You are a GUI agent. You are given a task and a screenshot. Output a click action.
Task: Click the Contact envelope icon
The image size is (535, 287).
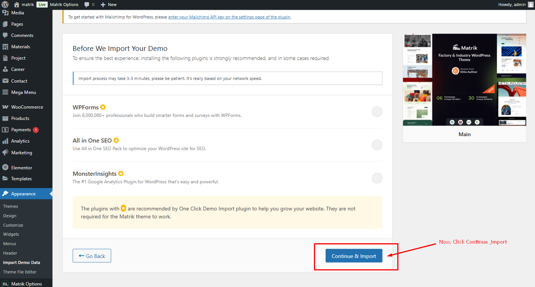point(5,81)
